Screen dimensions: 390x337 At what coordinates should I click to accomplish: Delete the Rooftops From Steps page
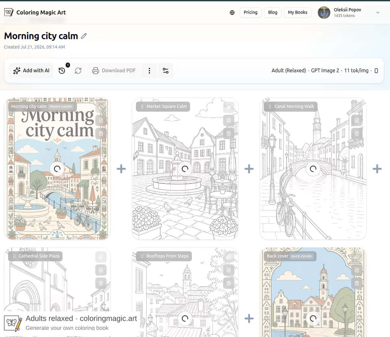pyautogui.click(x=229, y=283)
